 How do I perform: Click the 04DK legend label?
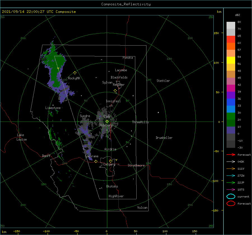click(x=241, y=162)
